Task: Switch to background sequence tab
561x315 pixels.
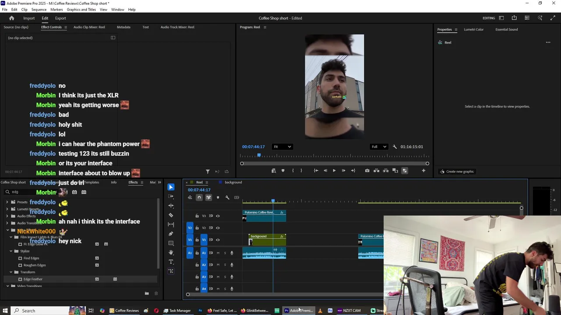Action: pyautogui.click(x=233, y=182)
